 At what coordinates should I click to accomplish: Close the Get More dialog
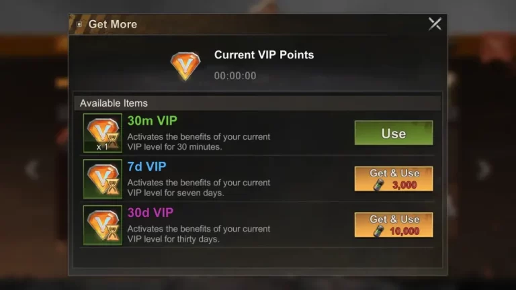(x=435, y=24)
